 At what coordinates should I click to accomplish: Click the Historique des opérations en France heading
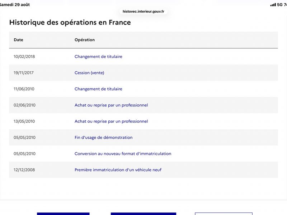(x=70, y=23)
